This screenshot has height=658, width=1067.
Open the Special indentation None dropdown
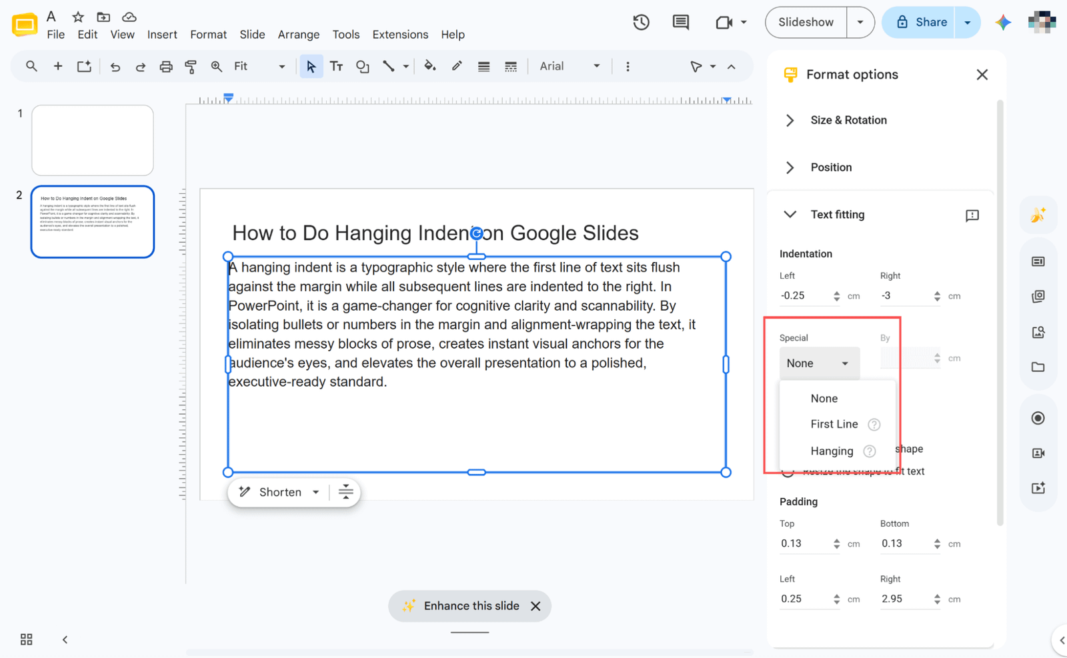tap(819, 363)
